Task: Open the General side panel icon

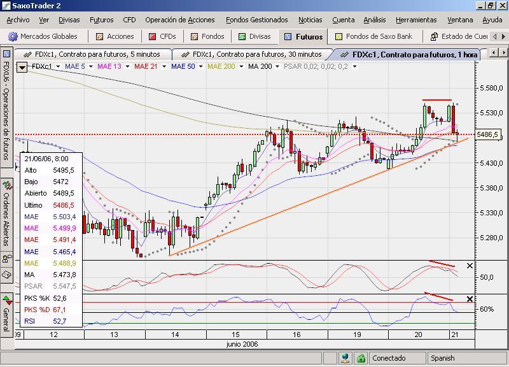Action: coord(7,299)
